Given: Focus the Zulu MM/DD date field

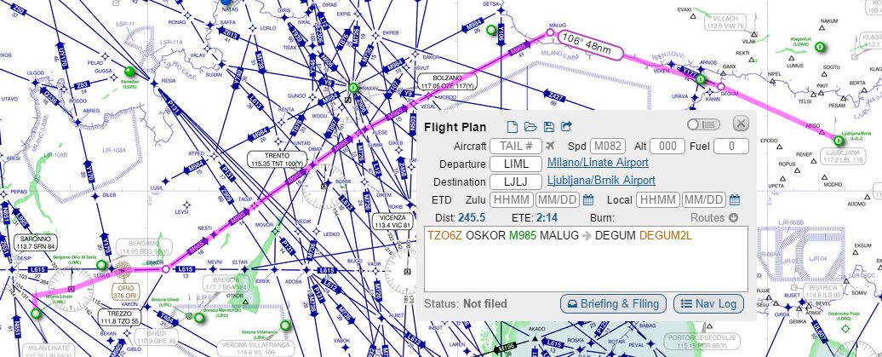Looking at the screenshot, I should coord(558,200).
